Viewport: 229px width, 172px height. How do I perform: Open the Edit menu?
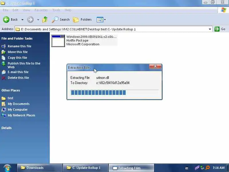[15, 10]
